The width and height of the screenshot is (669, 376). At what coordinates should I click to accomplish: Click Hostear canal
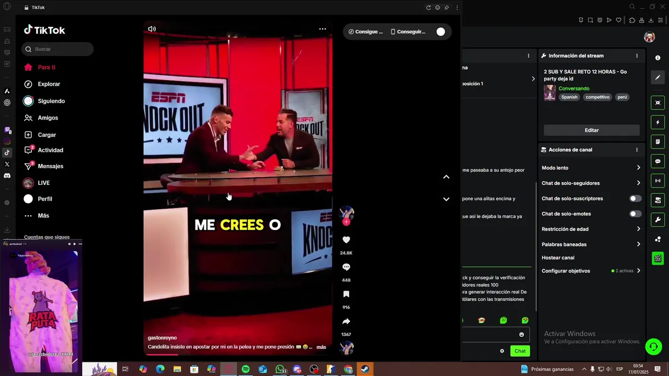pos(558,257)
